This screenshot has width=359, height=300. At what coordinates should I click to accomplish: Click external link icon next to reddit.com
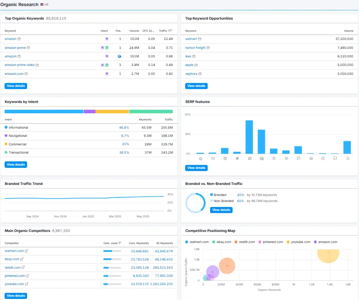point(23,268)
